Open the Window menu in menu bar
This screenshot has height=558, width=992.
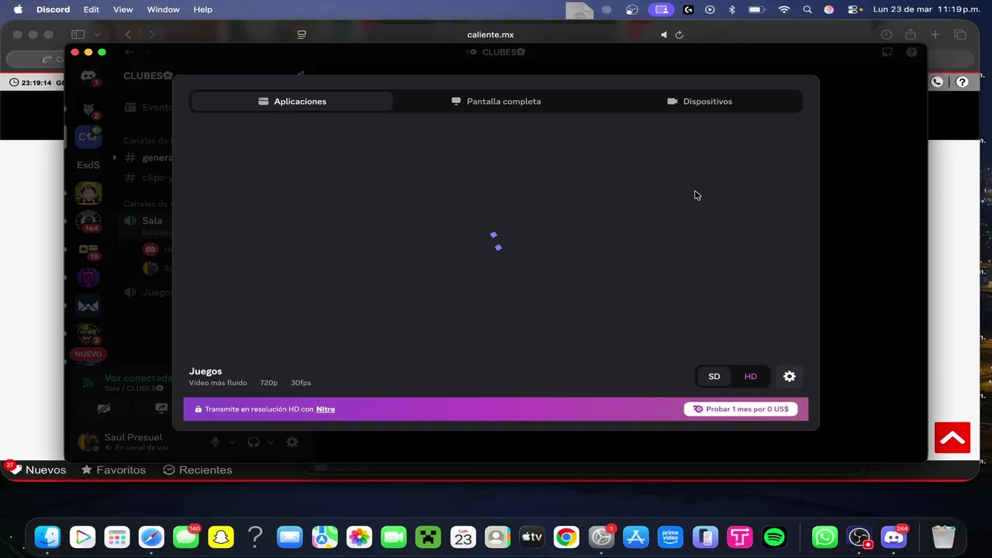tap(163, 9)
